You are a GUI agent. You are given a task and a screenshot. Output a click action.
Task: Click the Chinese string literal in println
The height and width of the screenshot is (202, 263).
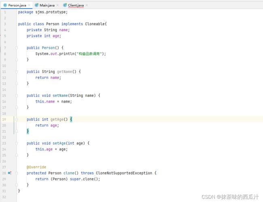pos(89,54)
